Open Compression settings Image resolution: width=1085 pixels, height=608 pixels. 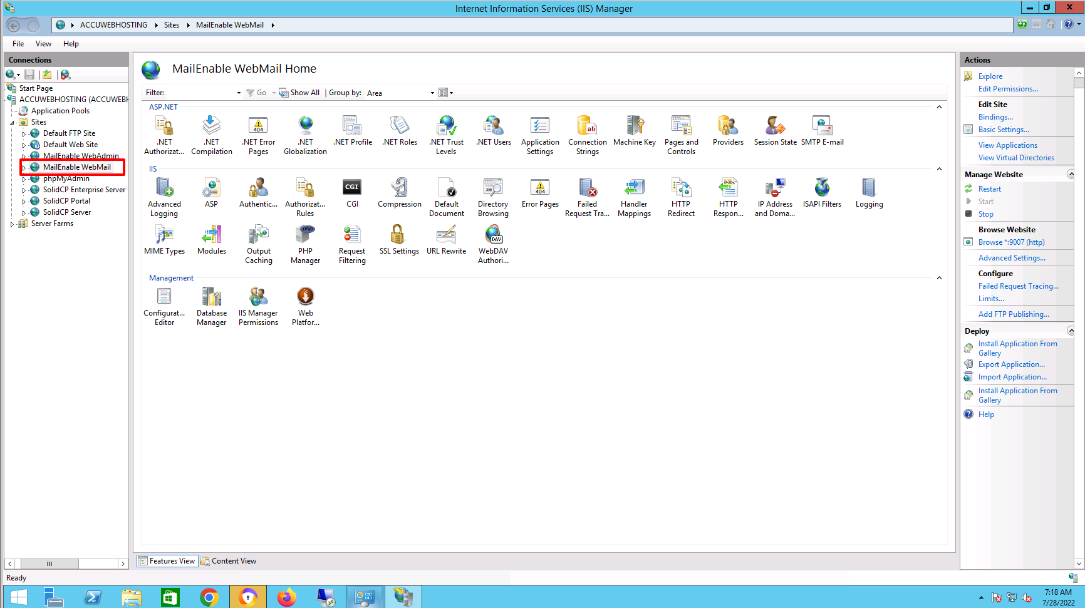point(399,193)
